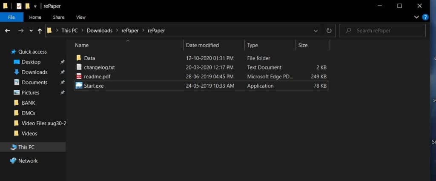Click the BANK folder icon
The width and height of the screenshot is (436, 181).
(x=17, y=103)
